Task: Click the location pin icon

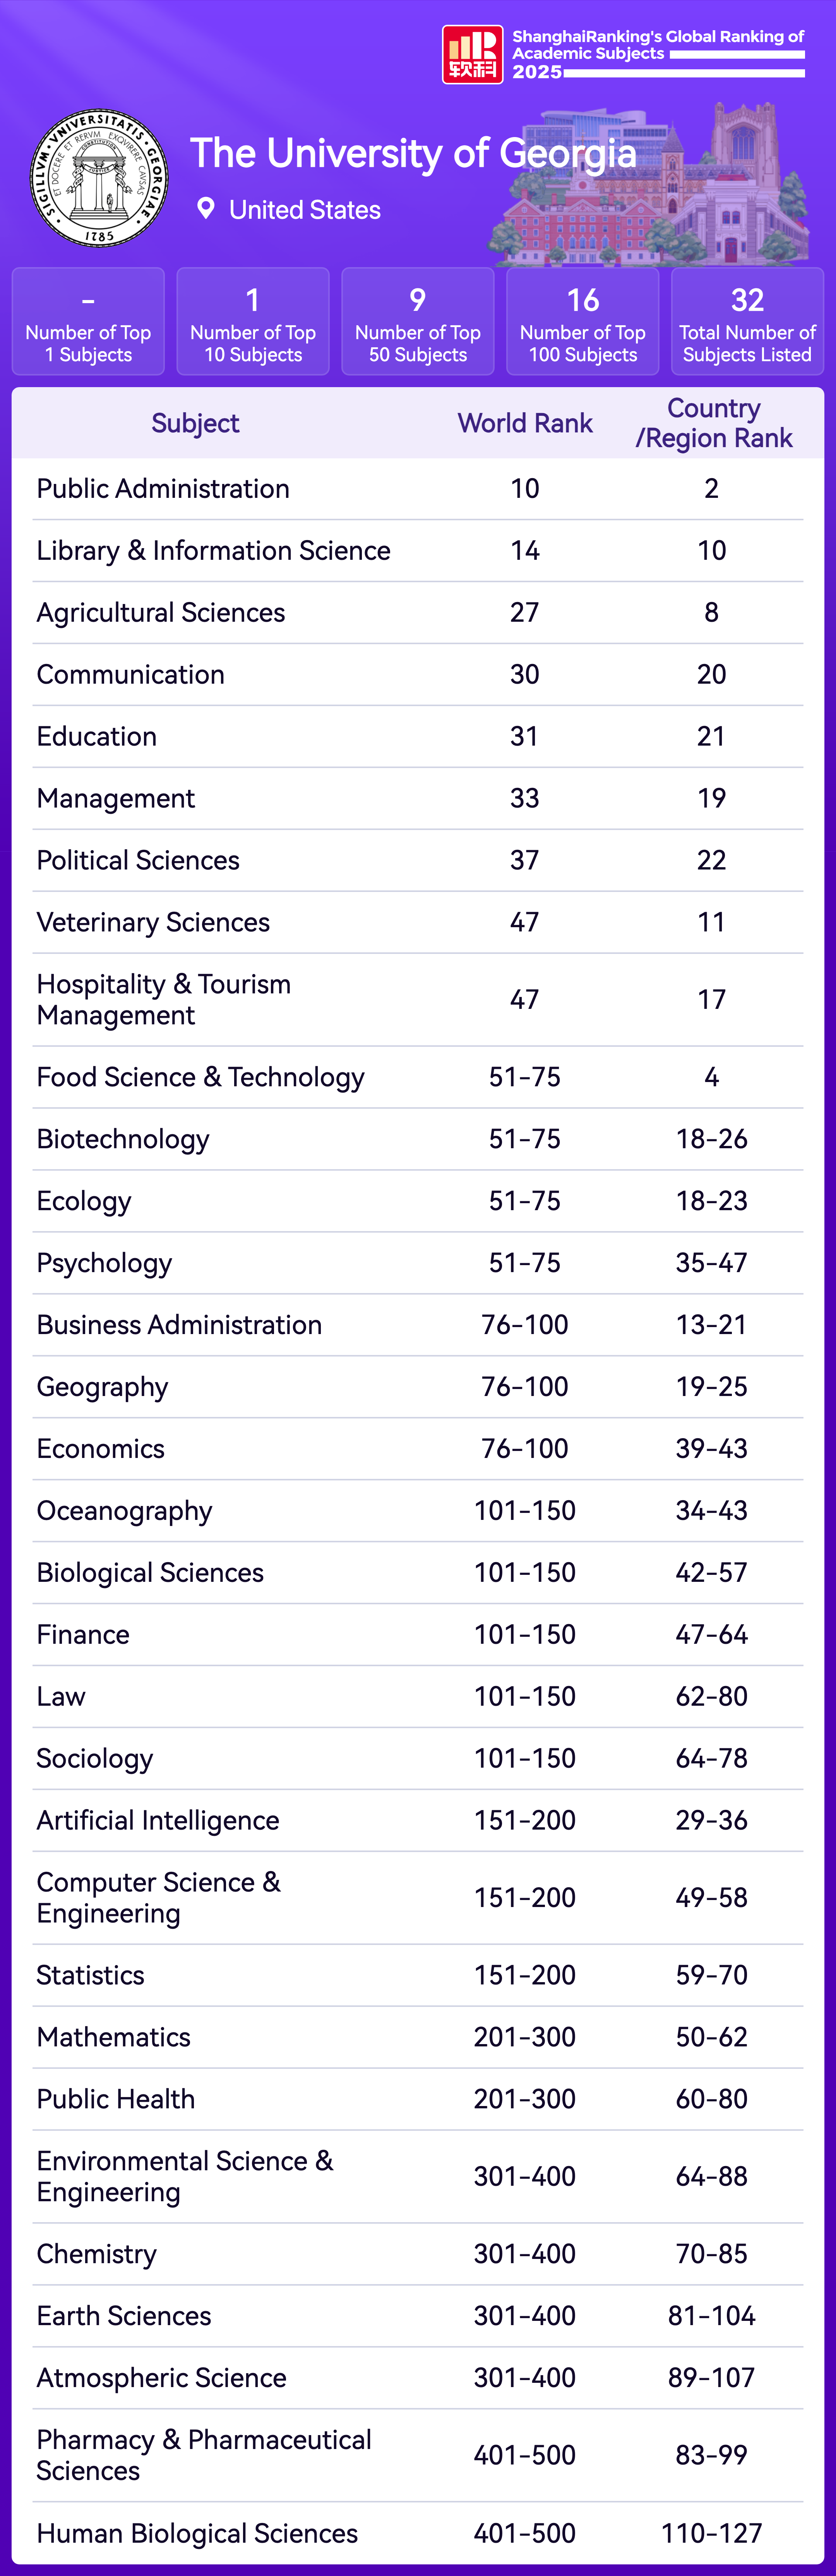Action: (x=206, y=209)
